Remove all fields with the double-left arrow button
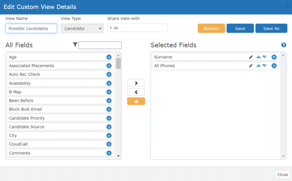This screenshot has width=292, height=181. (x=136, y=101)
